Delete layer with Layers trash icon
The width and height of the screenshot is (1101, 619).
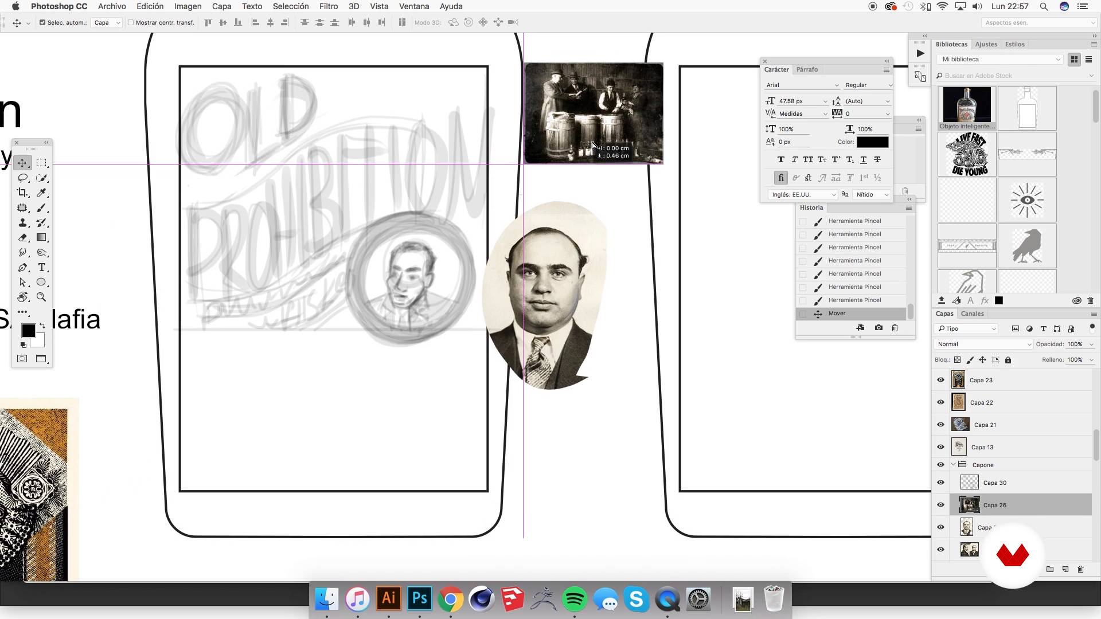pyautogui.click(x=1081, y=569)
